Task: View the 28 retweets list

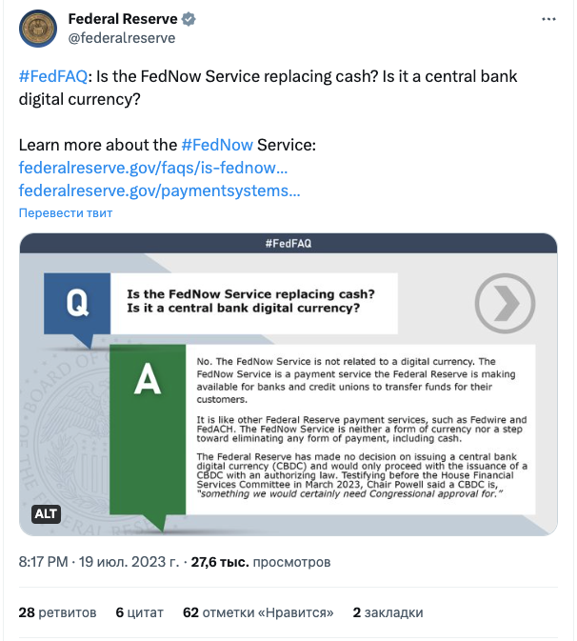Action: click(x=57, y=612)
